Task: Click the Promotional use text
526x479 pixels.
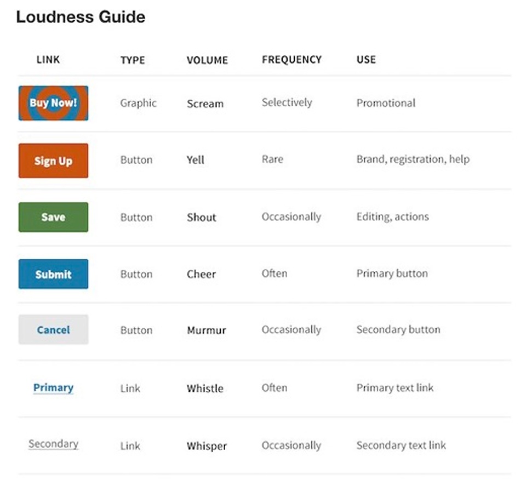Action: 386,103
